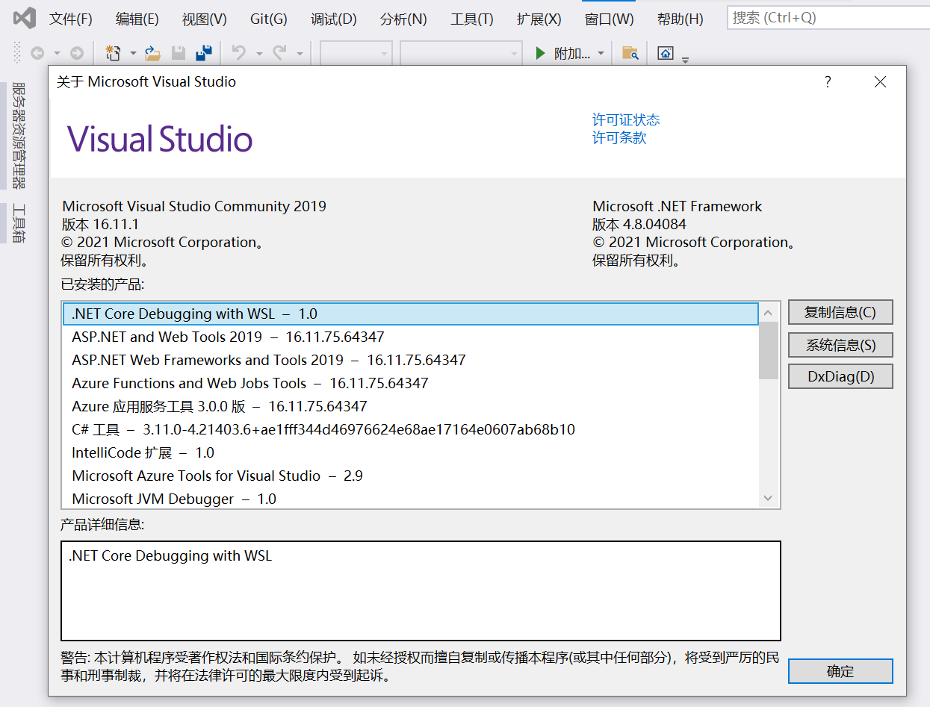Screen dimensions: 930x707
Task: Select 'Microsoft Azure Tools for Visual Studio' row
Action: coord(410,476)
